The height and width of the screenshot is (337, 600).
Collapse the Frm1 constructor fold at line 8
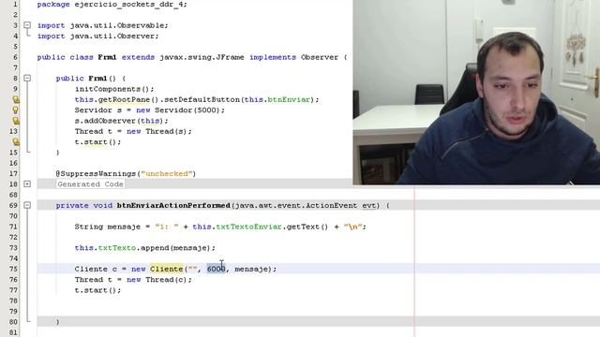(x=27, y=78)
